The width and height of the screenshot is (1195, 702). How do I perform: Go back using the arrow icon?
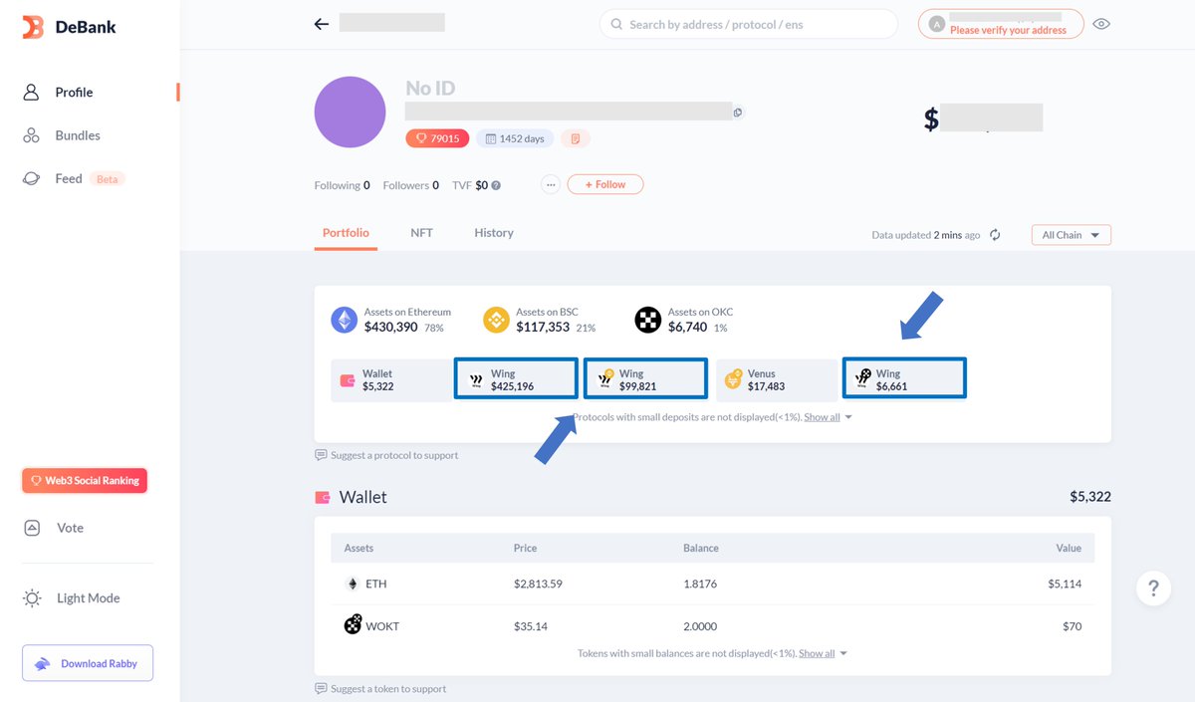click(x=321, y=24)
